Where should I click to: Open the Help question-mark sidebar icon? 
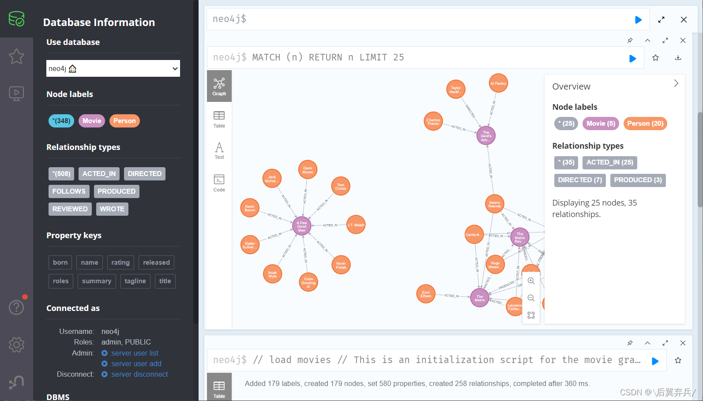(x=16, y=307)
